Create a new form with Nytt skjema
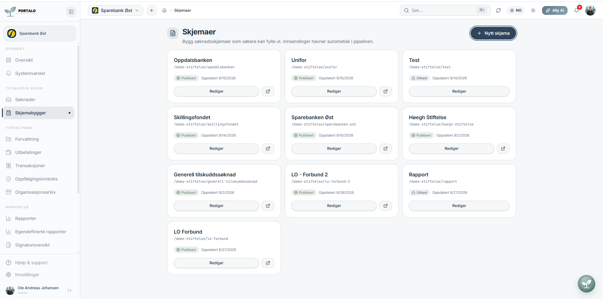This screenshot has width=603, height=299. tap(493, 33)
